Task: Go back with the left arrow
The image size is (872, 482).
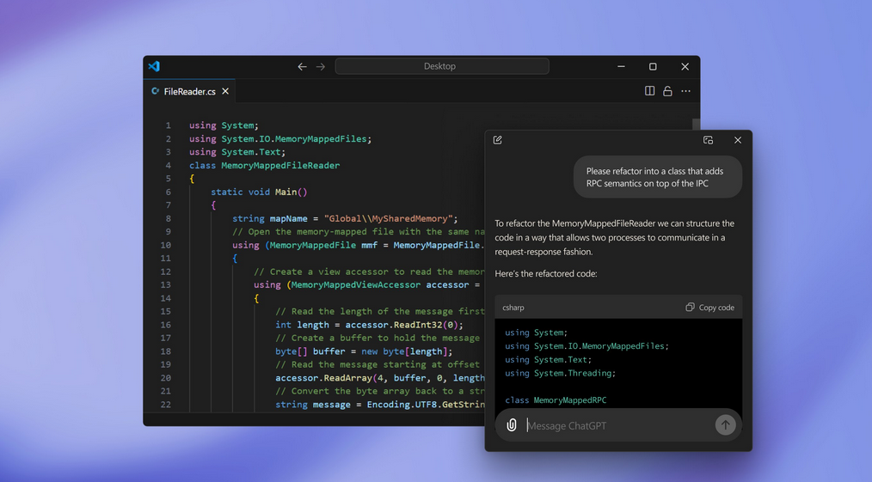Action: tap(302, 66)
